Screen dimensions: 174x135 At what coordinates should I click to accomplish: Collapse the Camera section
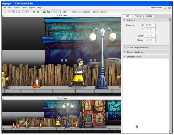(x=124, y=20)
